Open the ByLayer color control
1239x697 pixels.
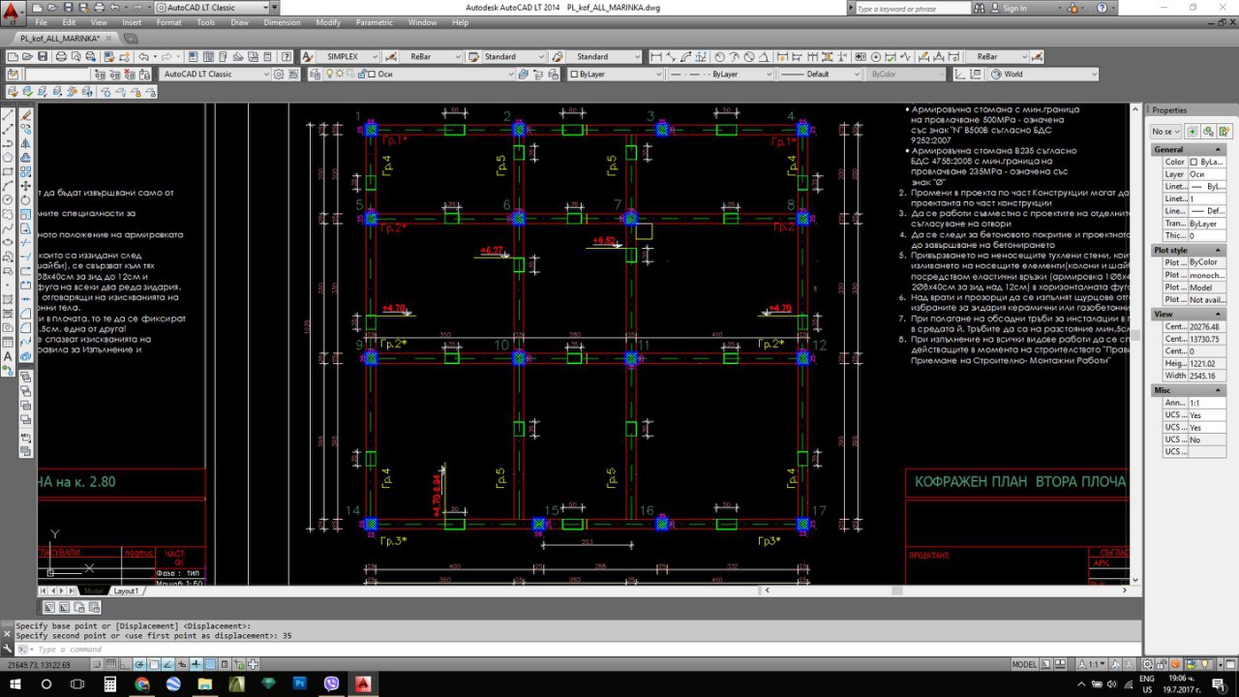pyautogui.click(x=617, y=75)
